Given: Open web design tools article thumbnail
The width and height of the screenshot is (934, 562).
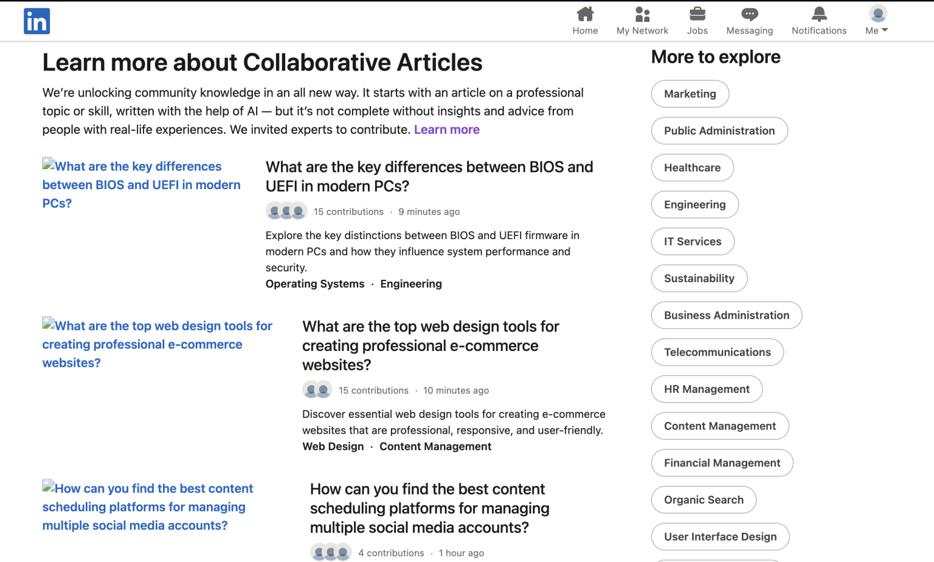Looking at the screenshot, I should [157, 344].
